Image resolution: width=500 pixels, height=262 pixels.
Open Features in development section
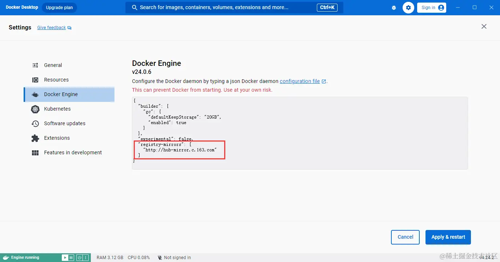click(69, 152)
